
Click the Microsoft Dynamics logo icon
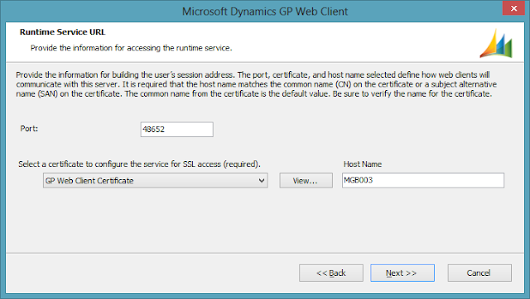(x=496, y=43)
